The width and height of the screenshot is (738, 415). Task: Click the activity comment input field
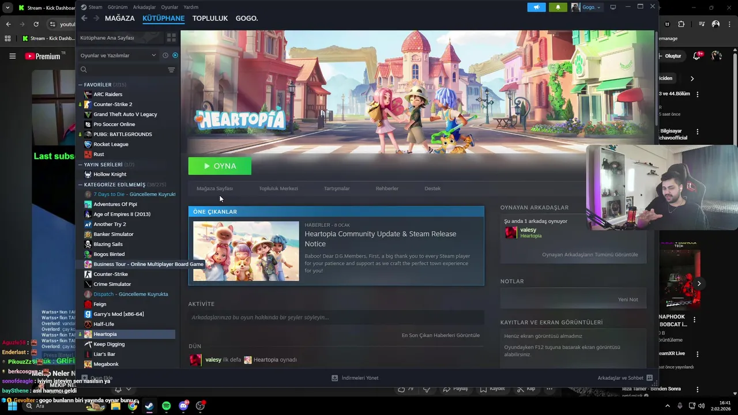coord(336,318)
